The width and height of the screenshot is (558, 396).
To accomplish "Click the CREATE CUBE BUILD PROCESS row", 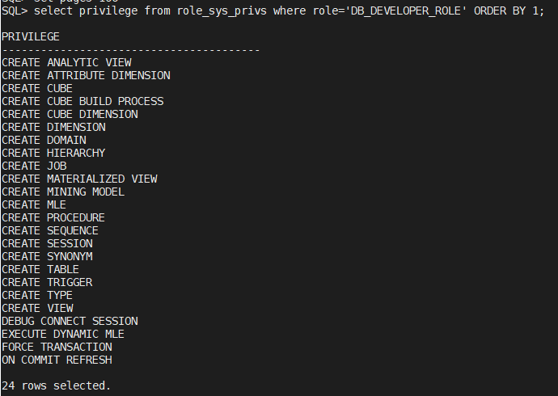I will (x=82, y=101).
